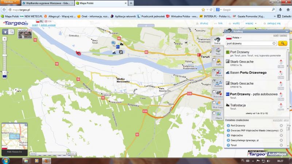
Task: Open the Szukaj side tab
Action: tap(218, 40)
